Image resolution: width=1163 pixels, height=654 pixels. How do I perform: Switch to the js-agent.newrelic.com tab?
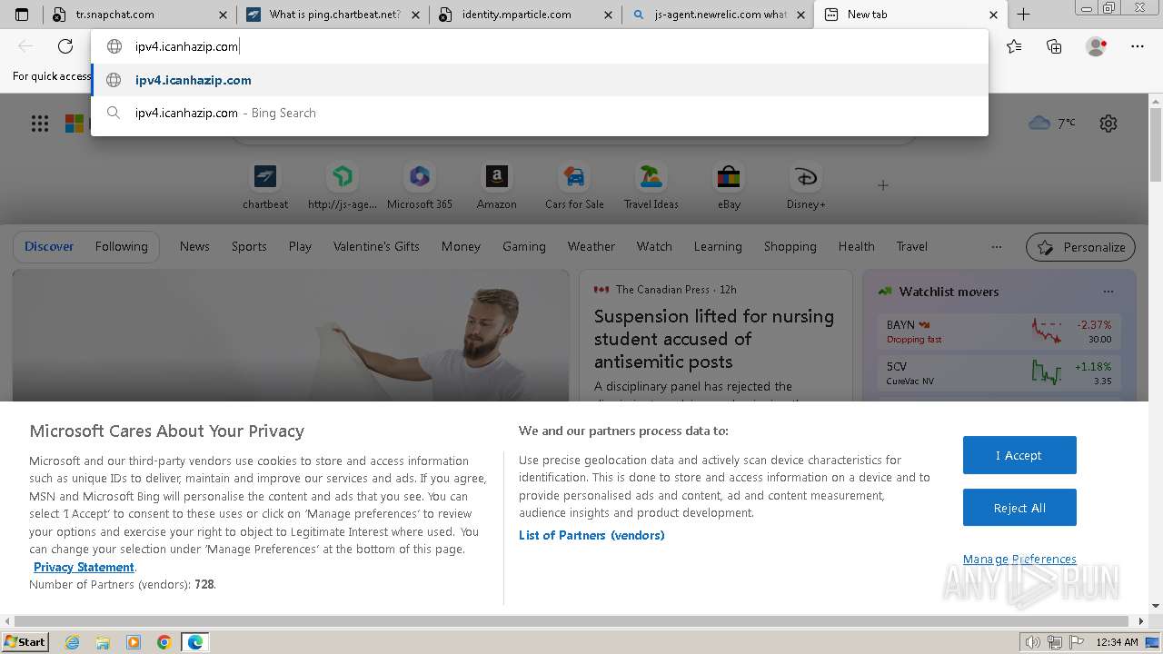pyautogui.click(x=719, y=15)
